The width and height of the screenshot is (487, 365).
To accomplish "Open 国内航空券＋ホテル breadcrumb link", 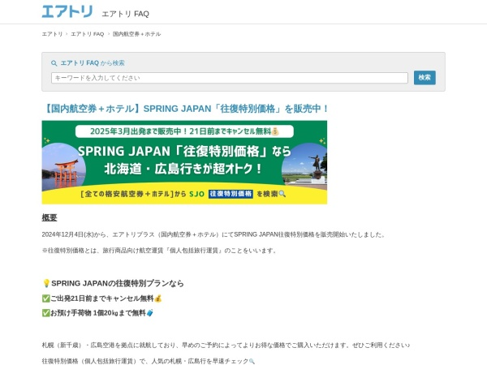I will coord(136,34).
